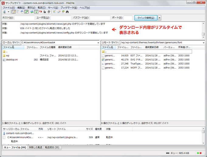Toggle the local directory tree view
207x157 pixels.
point(18,12)
